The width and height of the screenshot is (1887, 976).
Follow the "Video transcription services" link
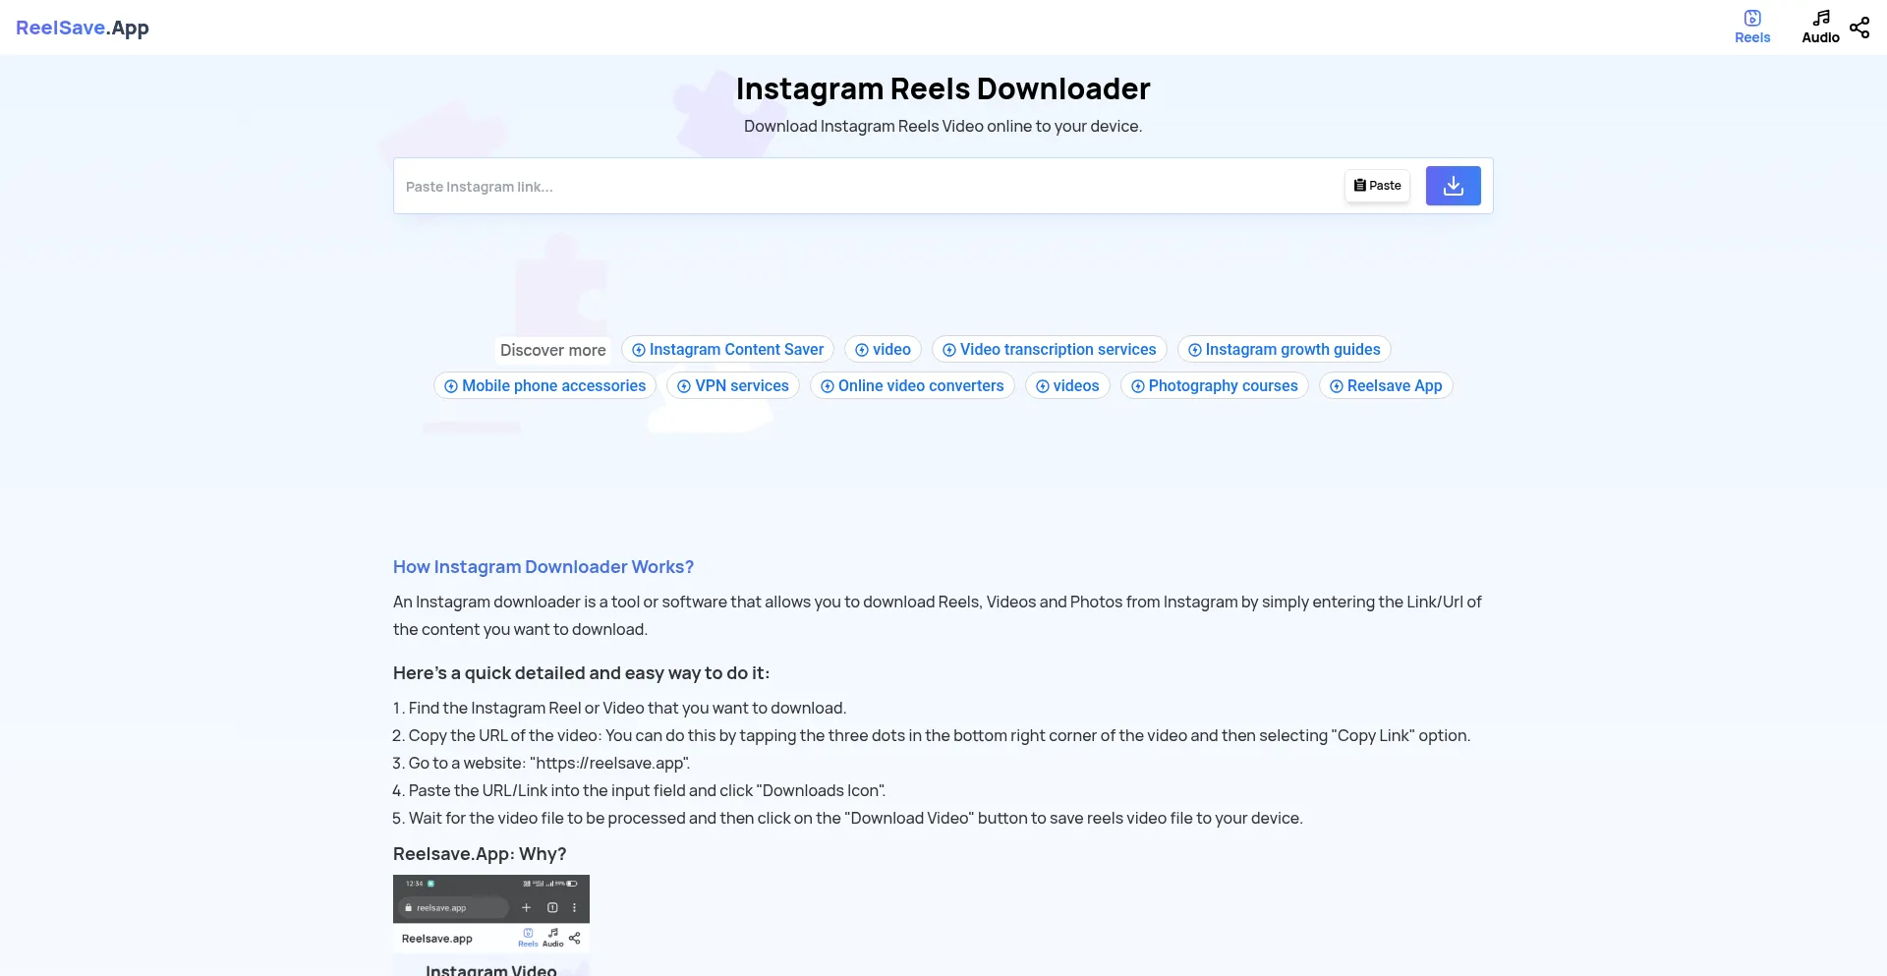click(x=1049, y=349)
